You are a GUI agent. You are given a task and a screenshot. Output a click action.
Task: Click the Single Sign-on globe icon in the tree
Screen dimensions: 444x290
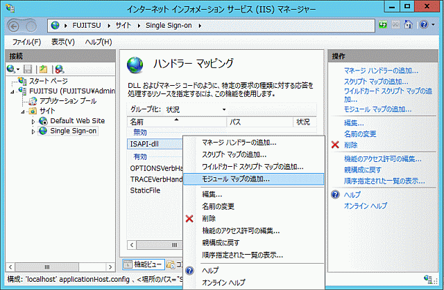[x=43, y=131]
